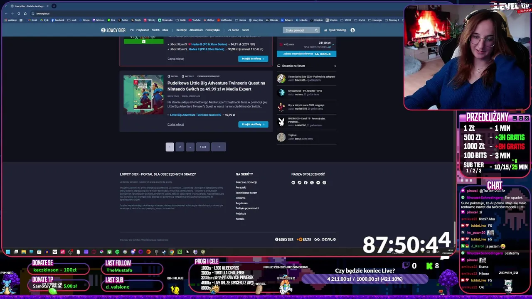Screen dimensions: 532x299
Task: Open YouTube icon in Nasza Społeczność
Action: [318, 182]
